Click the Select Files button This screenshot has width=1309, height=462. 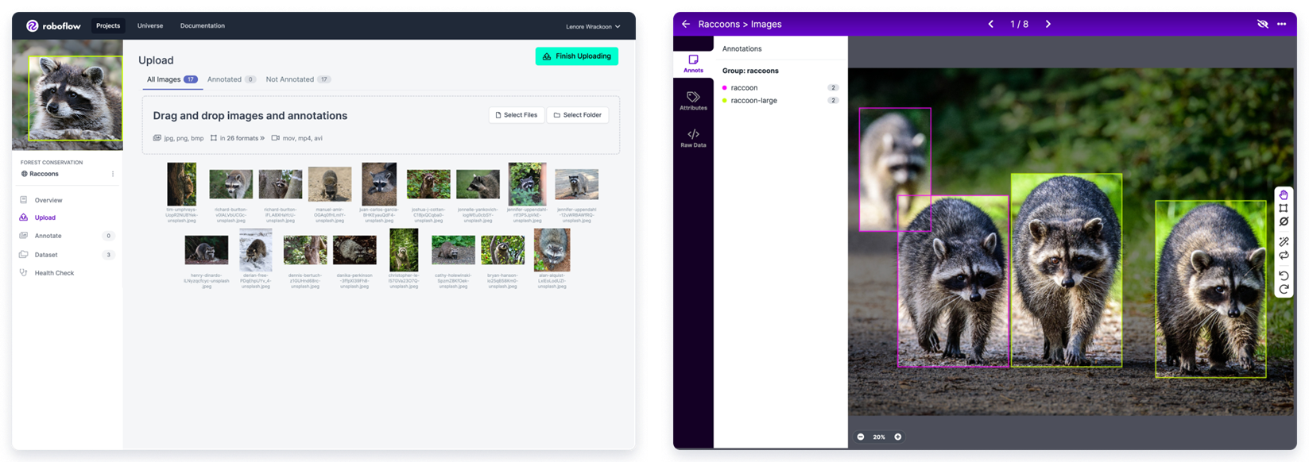tap(517, 115)
